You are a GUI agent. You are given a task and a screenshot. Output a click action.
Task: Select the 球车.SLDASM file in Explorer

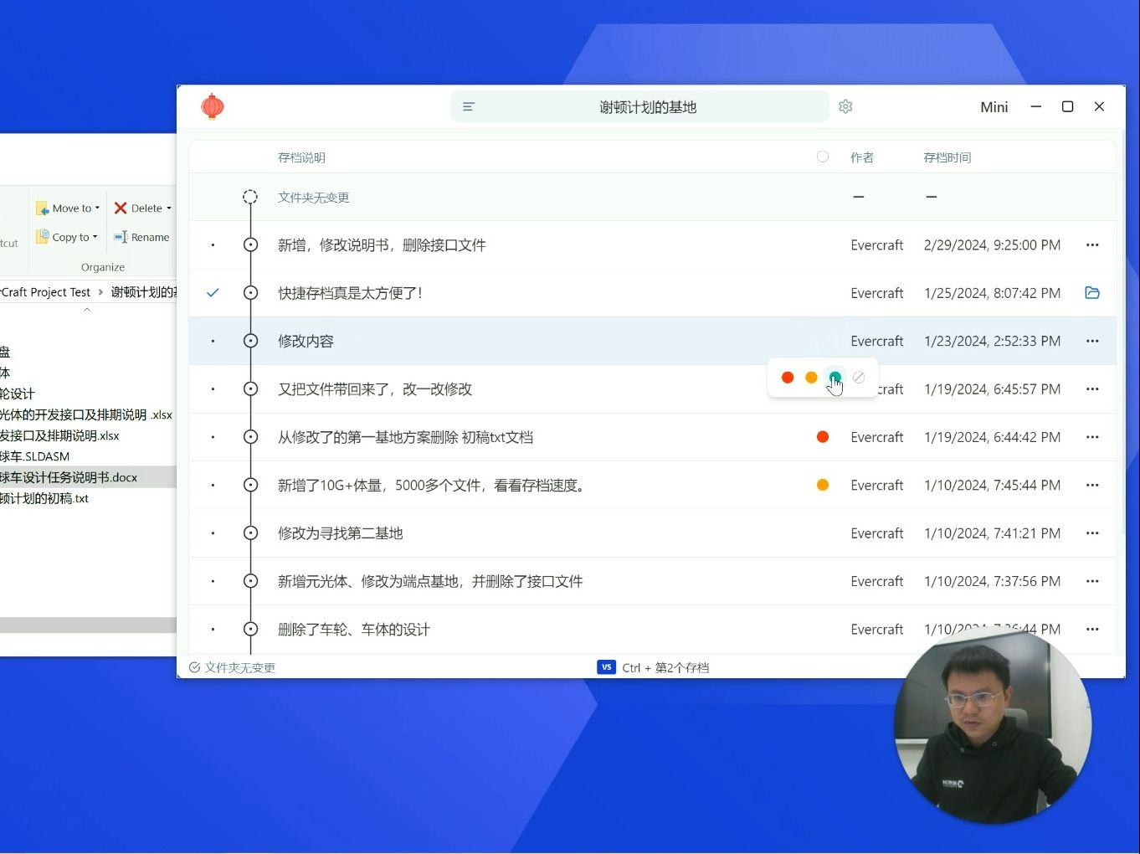35,456
